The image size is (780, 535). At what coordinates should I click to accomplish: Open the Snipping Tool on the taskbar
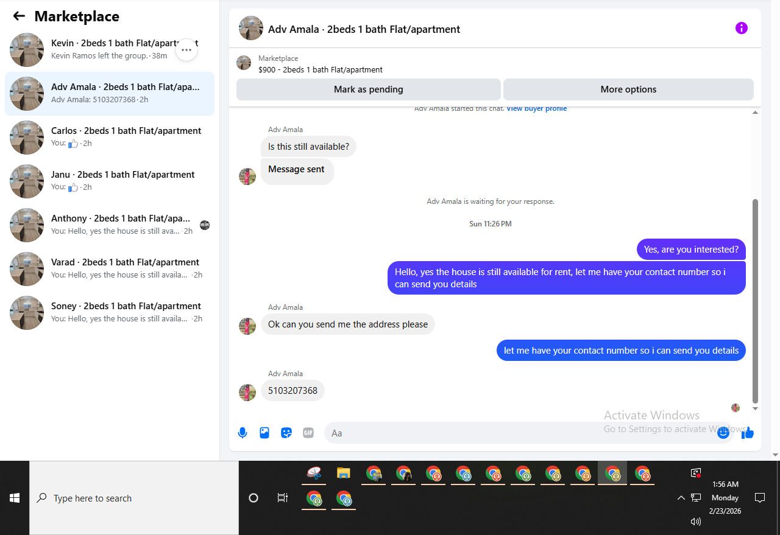coord(314,473)
